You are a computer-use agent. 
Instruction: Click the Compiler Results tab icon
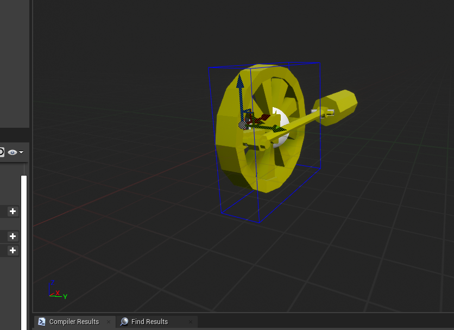click(42, 322)
